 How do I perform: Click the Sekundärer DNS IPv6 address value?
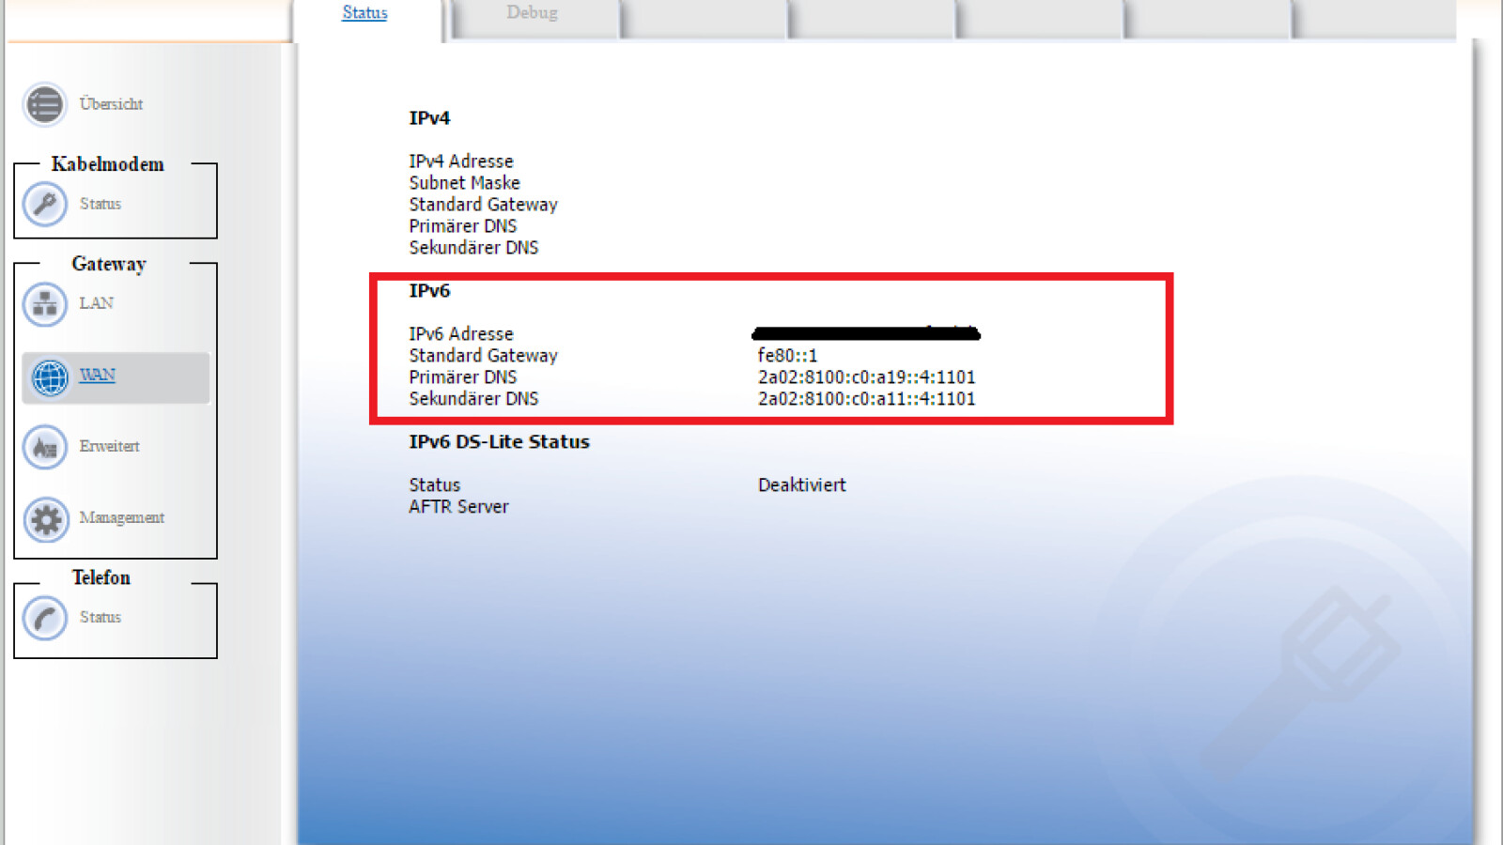tap(866, 399)
